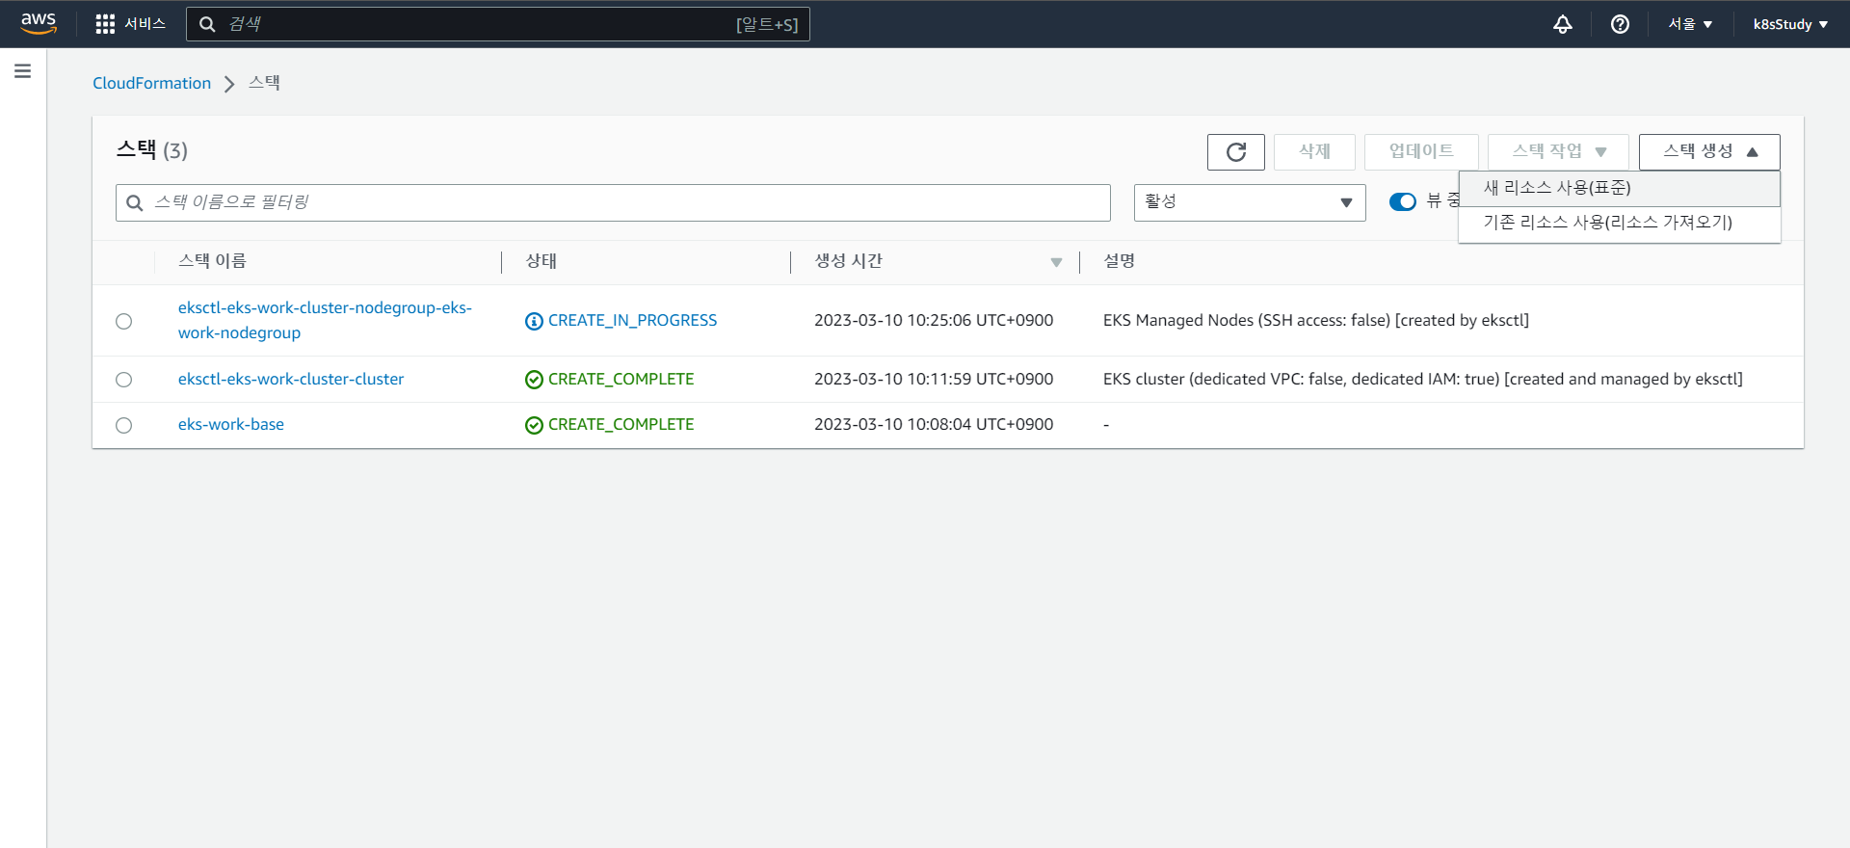
Task: Click the check icon for eksctl-eks-work-cluster-cluster status
Action: tap(534, 380)
